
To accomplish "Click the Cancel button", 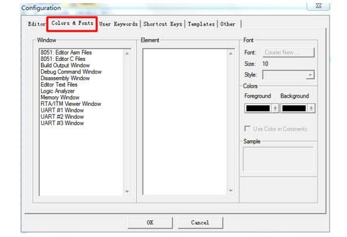I will click(200, 223).
